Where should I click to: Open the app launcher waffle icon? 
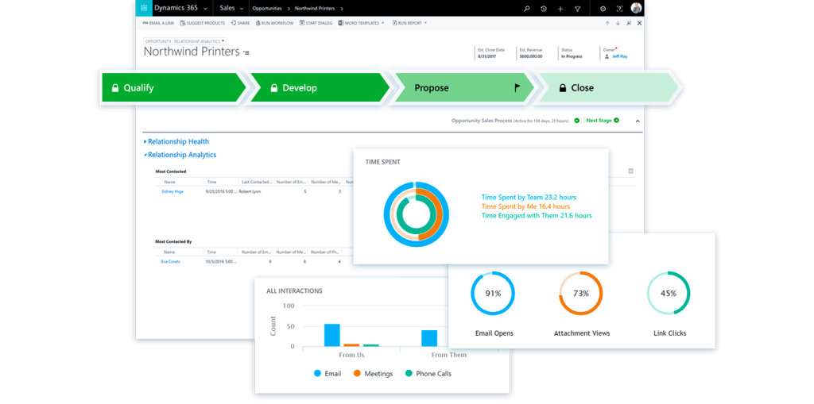(x=144, y=8)
